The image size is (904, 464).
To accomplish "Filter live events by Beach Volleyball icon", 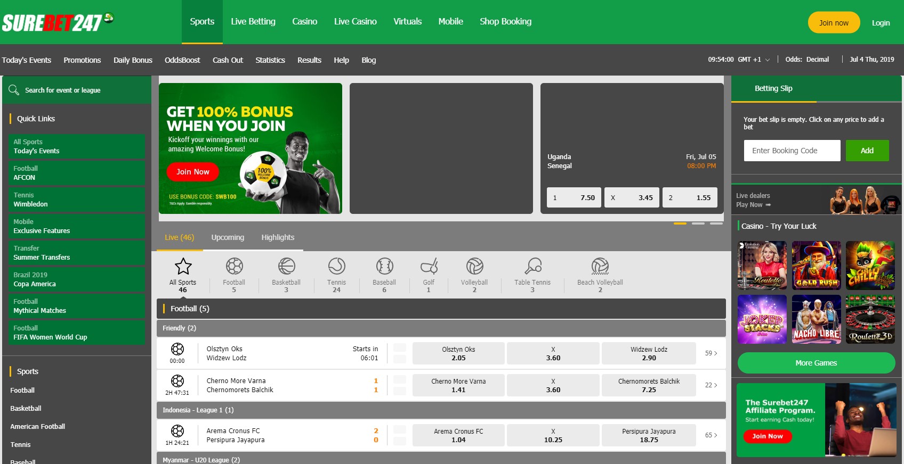I will 600,266.
